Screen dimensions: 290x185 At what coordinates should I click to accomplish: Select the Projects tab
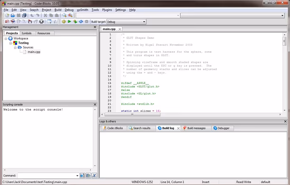point(12,33)
